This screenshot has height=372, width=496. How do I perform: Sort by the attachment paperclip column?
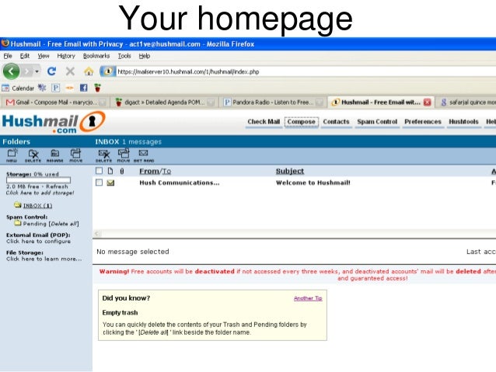pyautogui.click(x=122, y=171)
